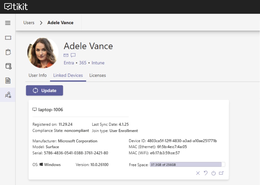Click the X remove icon on laptop-1006 card

(x=198, y=173)
